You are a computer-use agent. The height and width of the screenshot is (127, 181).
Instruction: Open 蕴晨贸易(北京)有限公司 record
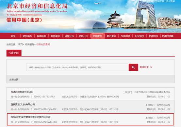23,105
